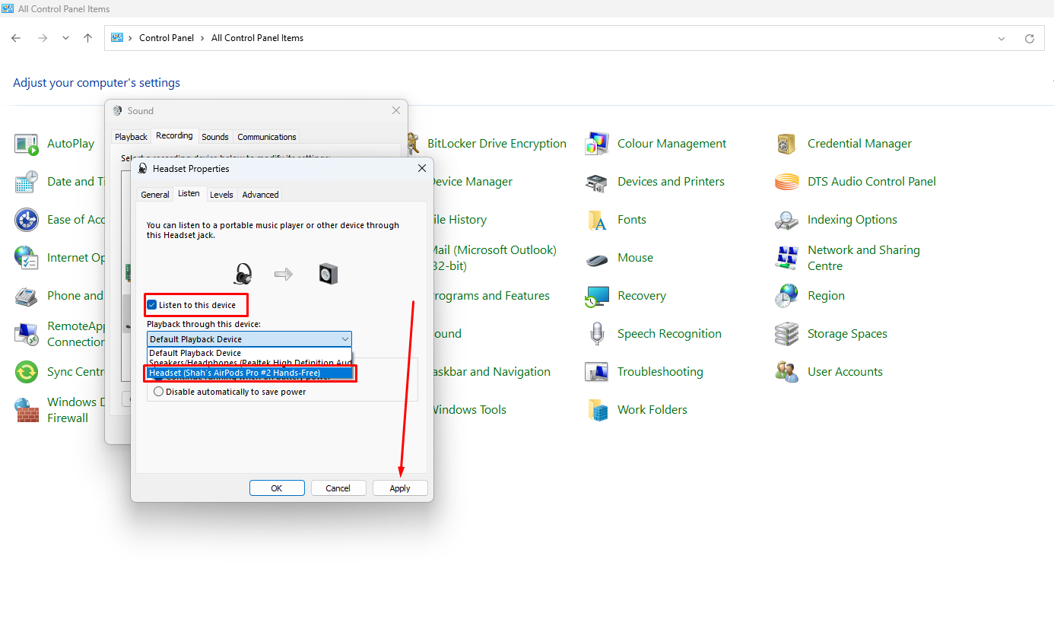The width and height of the screenshot is (1054, 629).
Task: Click the RemoteApp Connections icon
Action: pos(26,334)
